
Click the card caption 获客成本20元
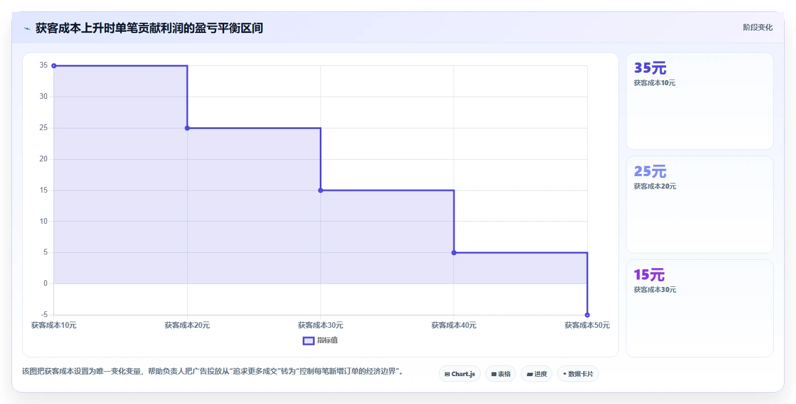[655, 186]
